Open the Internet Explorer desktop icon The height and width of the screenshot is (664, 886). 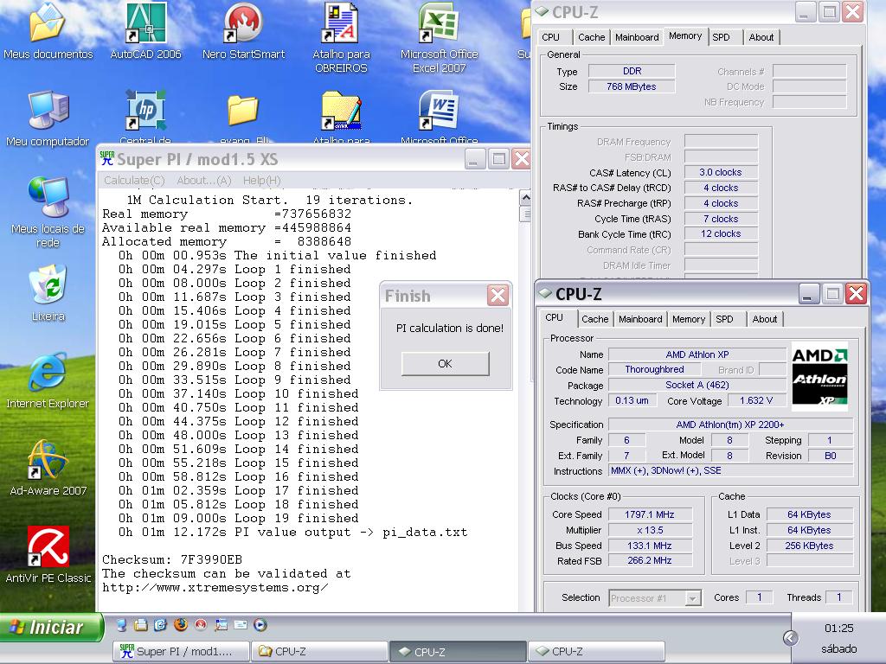48,381
